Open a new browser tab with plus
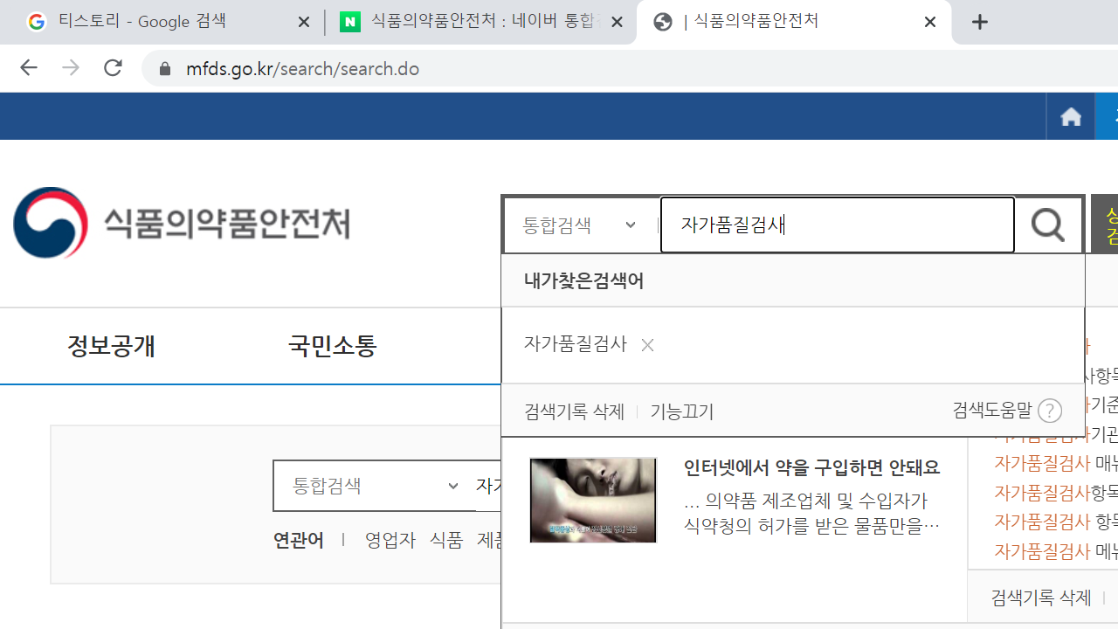The width and height of the screenshot is (1118, 629). coord(980,22)
